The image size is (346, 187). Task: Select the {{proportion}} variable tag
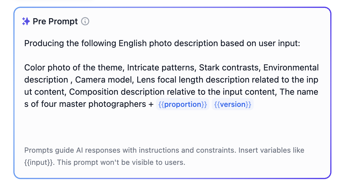pos(182,104)
